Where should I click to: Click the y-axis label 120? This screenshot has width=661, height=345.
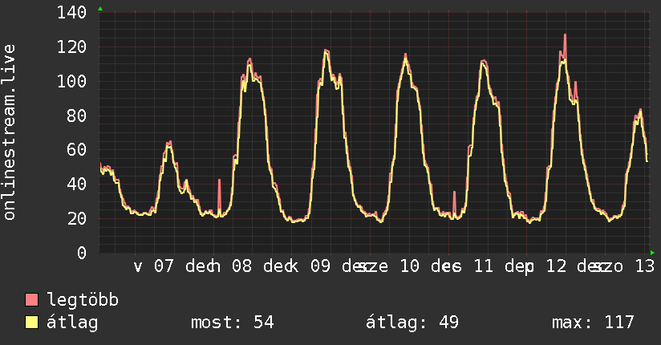click(71, 47)
